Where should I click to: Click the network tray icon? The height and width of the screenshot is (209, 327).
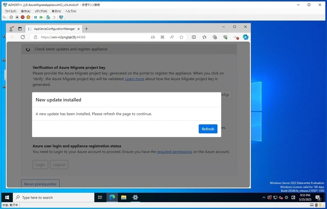click(x=275, y=198)
